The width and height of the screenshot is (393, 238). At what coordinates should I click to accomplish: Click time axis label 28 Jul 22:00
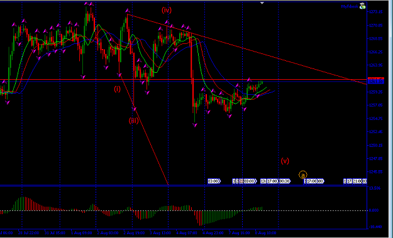point(28,233)
